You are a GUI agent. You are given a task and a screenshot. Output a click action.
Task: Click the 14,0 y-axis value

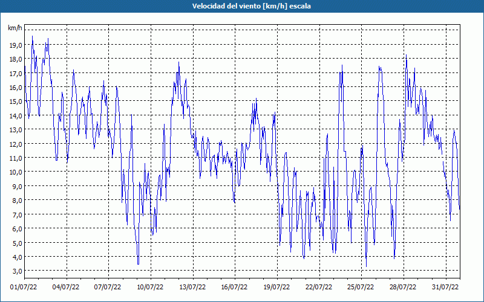(x=16, y=116)
